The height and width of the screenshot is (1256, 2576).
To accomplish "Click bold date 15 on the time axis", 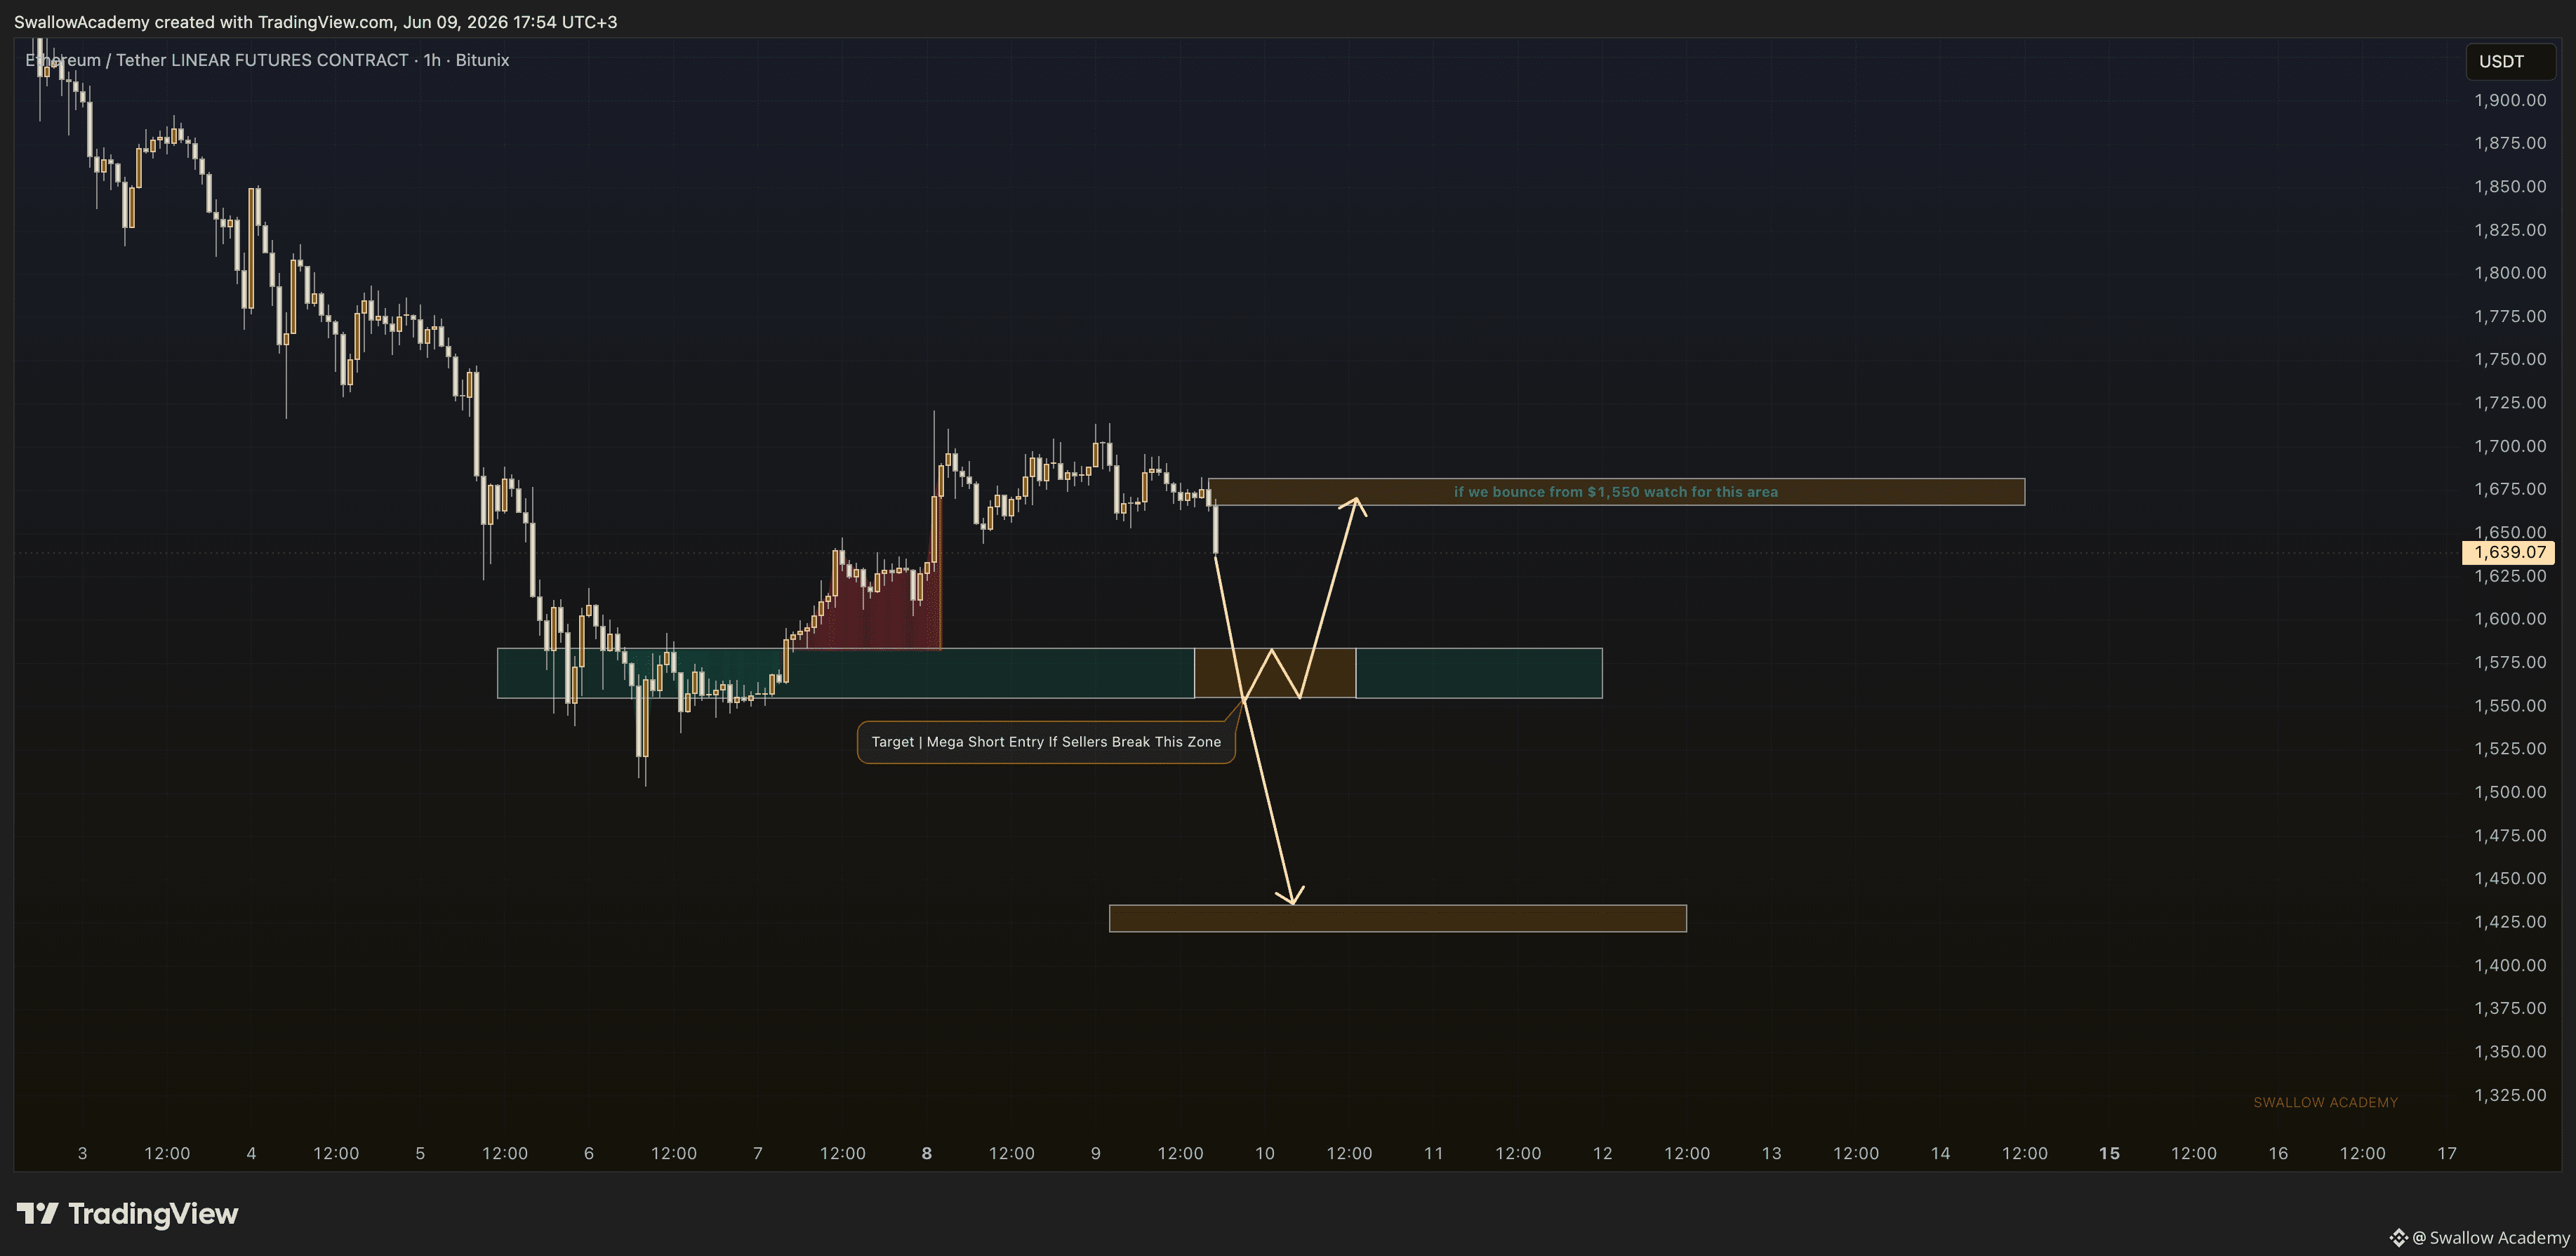I will (2109, 1153).
